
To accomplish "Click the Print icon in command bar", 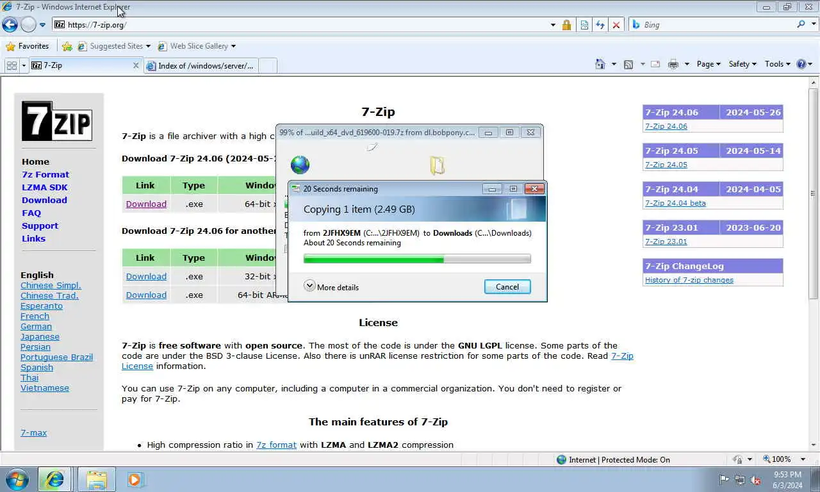I will (673, 64).
